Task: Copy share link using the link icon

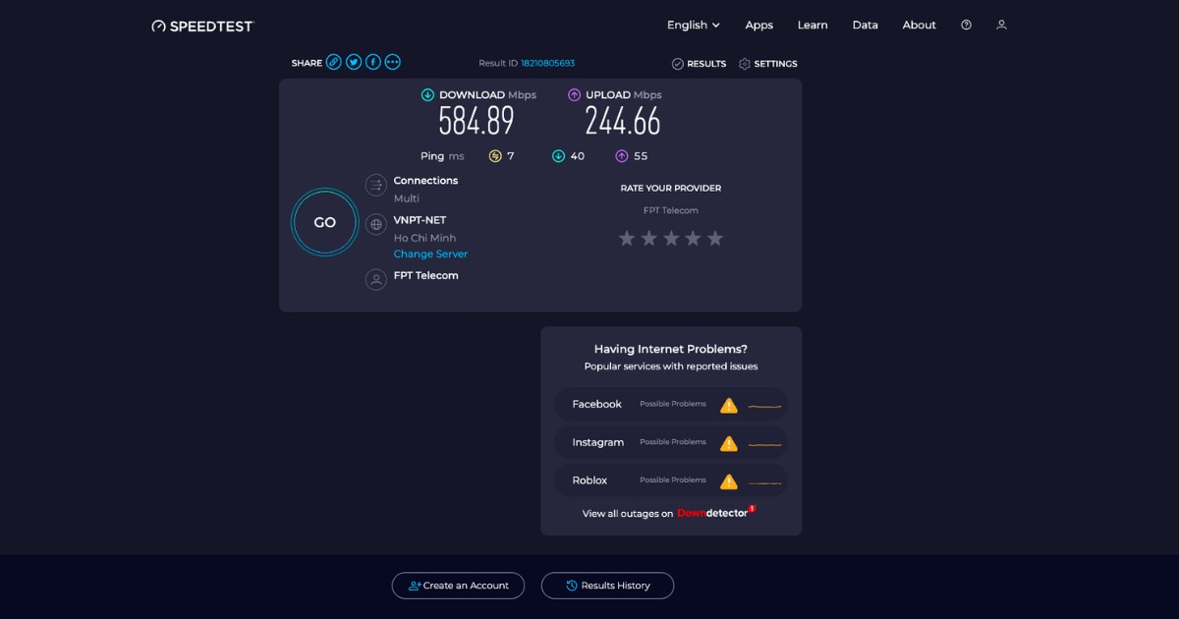Action: [334, 62]
